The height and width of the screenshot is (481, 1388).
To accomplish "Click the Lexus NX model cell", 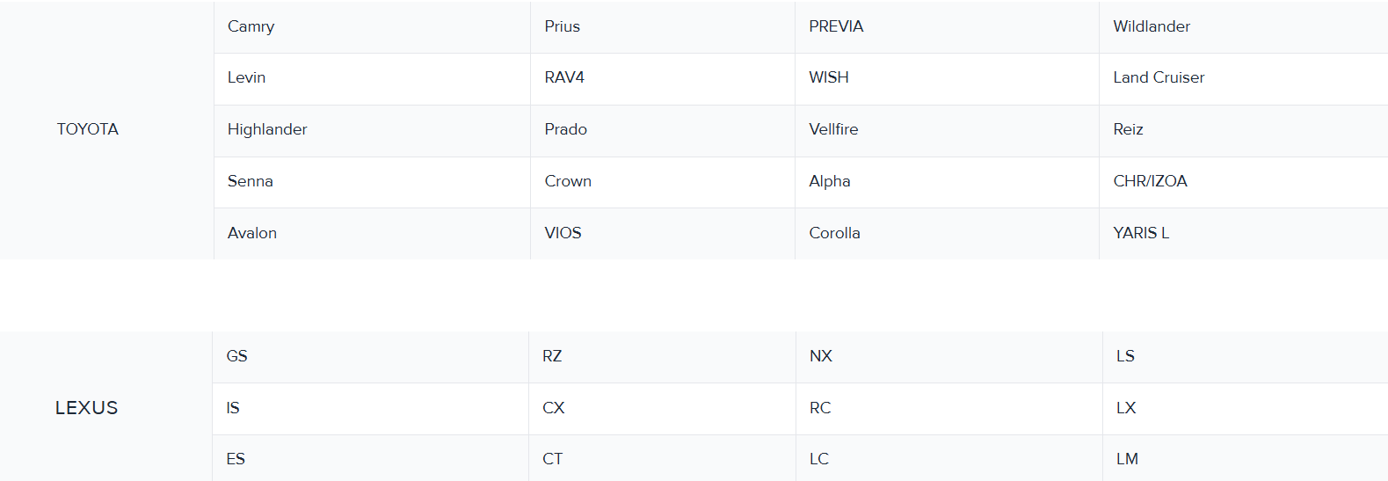I will pyautogui.click(x=821, y=356).
